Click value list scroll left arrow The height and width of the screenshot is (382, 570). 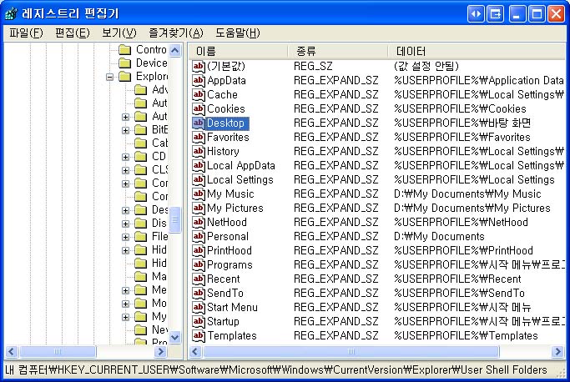click(x=195, y=351)
